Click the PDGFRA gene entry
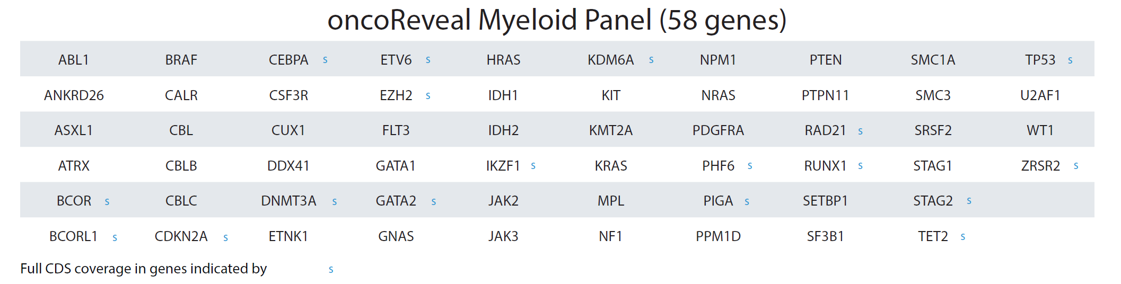This screenshot has height=284, width=1121. [718, 130]
